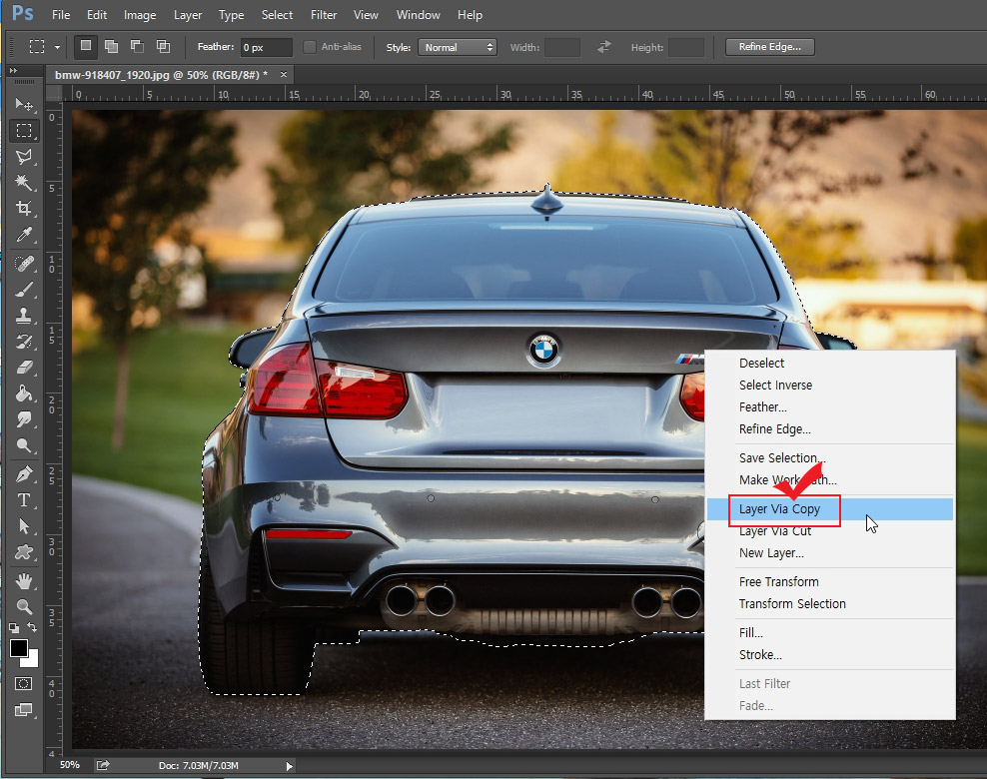Select the Move tool

tap(24, 104)
